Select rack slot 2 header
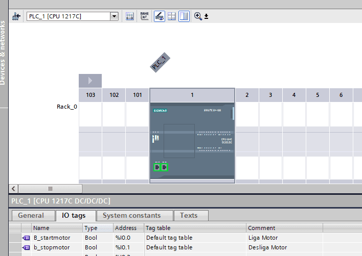This screenshot has height=256, width=362. [x=247, y=95]
